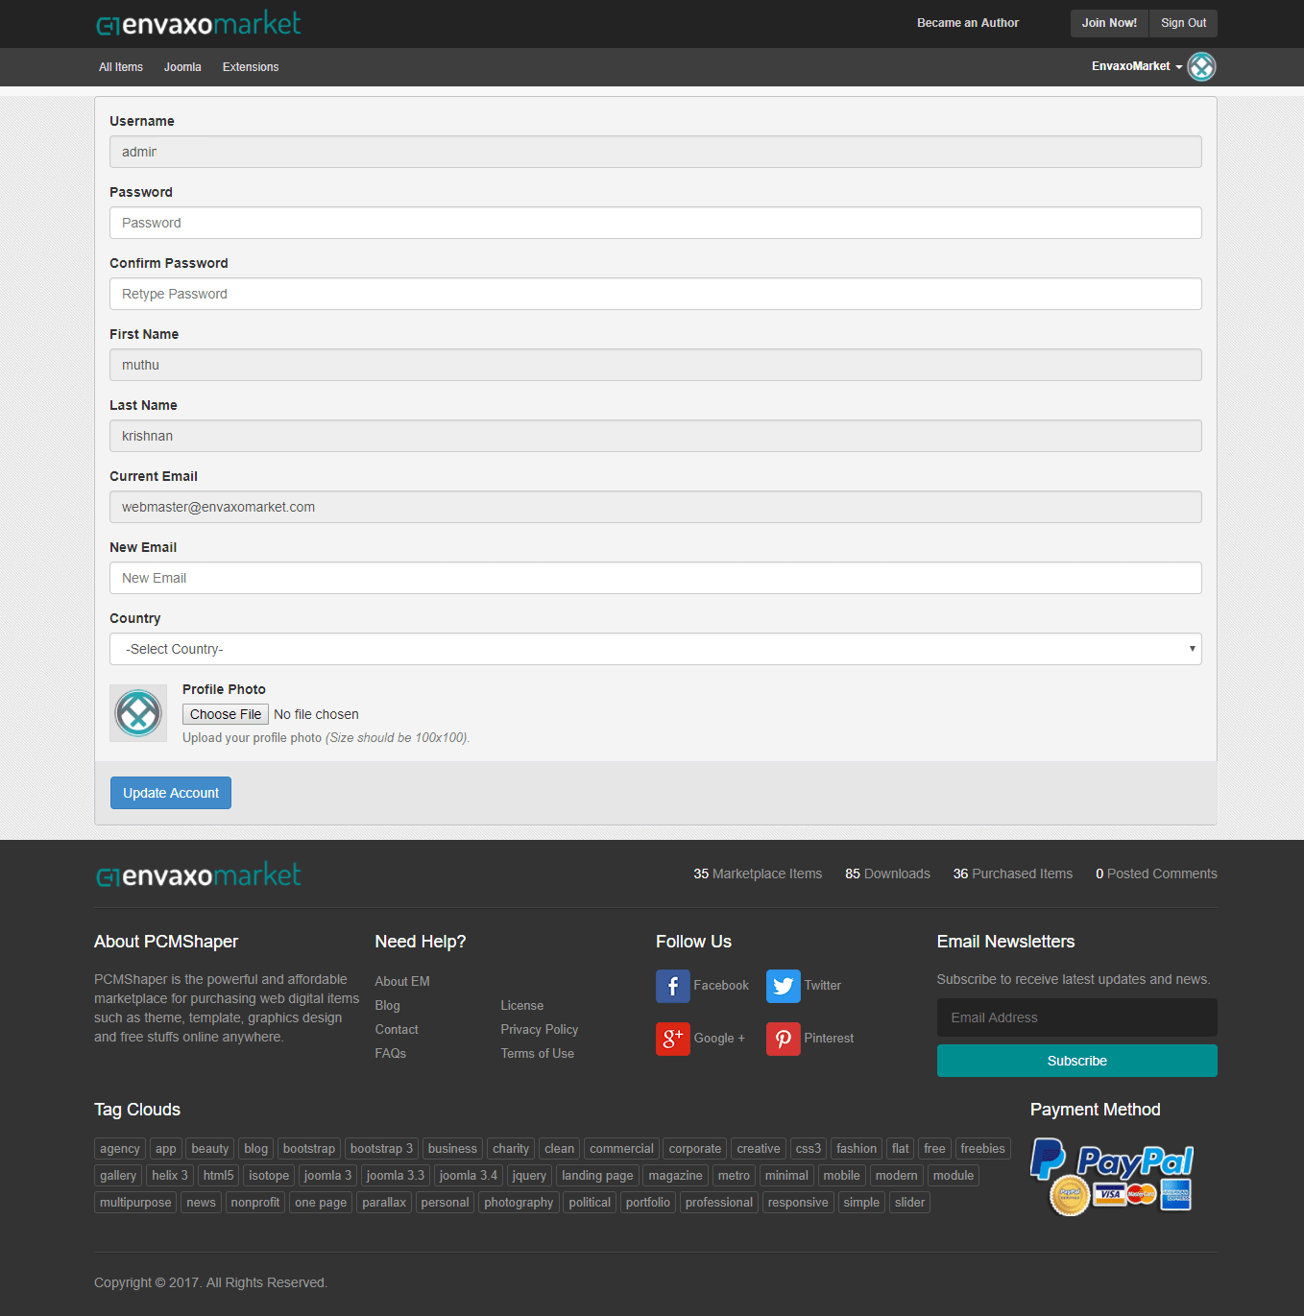Image resolution: width=1304 pixels, height=1316 pixels.
Task: Select the responsive tag
Action: tap(798, 1203)
